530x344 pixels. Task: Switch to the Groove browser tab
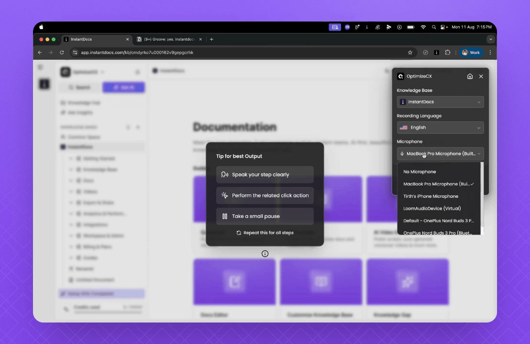click(x=169, y=39)
